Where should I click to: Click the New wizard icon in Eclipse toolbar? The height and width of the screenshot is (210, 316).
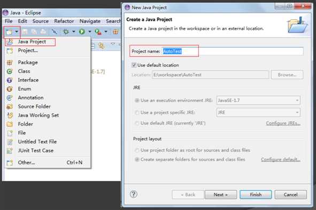tap(9, 32)
